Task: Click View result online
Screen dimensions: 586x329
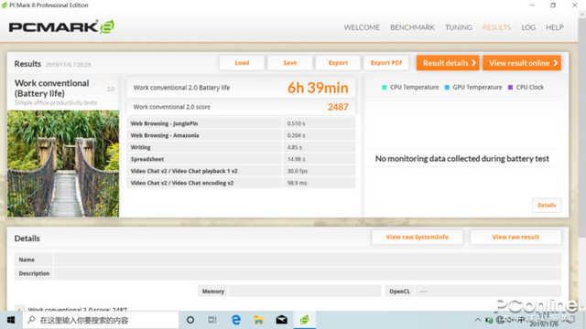Action: point(522,63)
